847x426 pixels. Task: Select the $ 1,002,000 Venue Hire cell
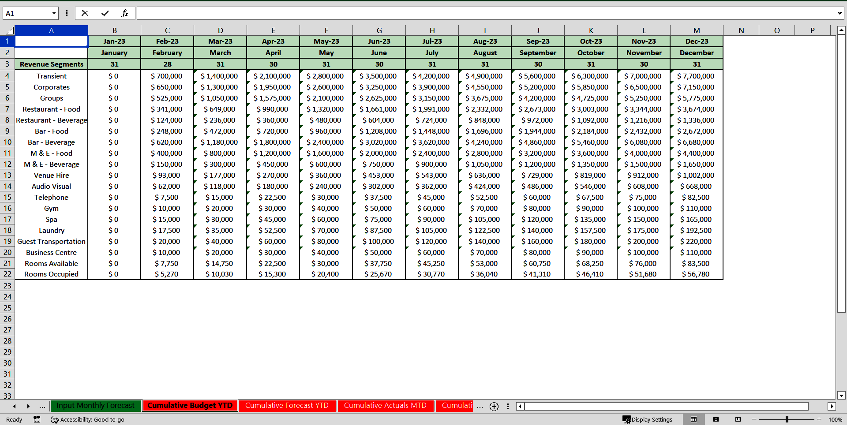697,175
